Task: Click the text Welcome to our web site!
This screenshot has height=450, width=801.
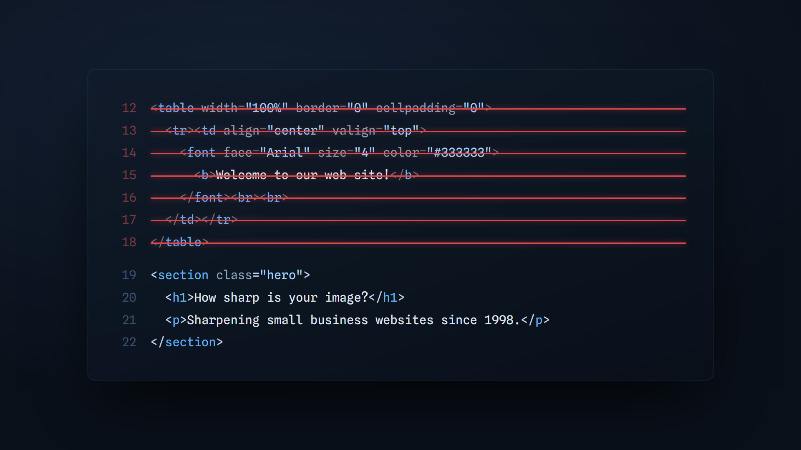Action: tap(302, 175)
